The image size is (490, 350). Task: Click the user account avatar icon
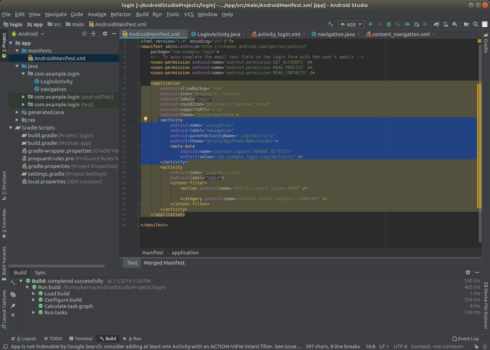pyautogui.click(x=485, y=24)
